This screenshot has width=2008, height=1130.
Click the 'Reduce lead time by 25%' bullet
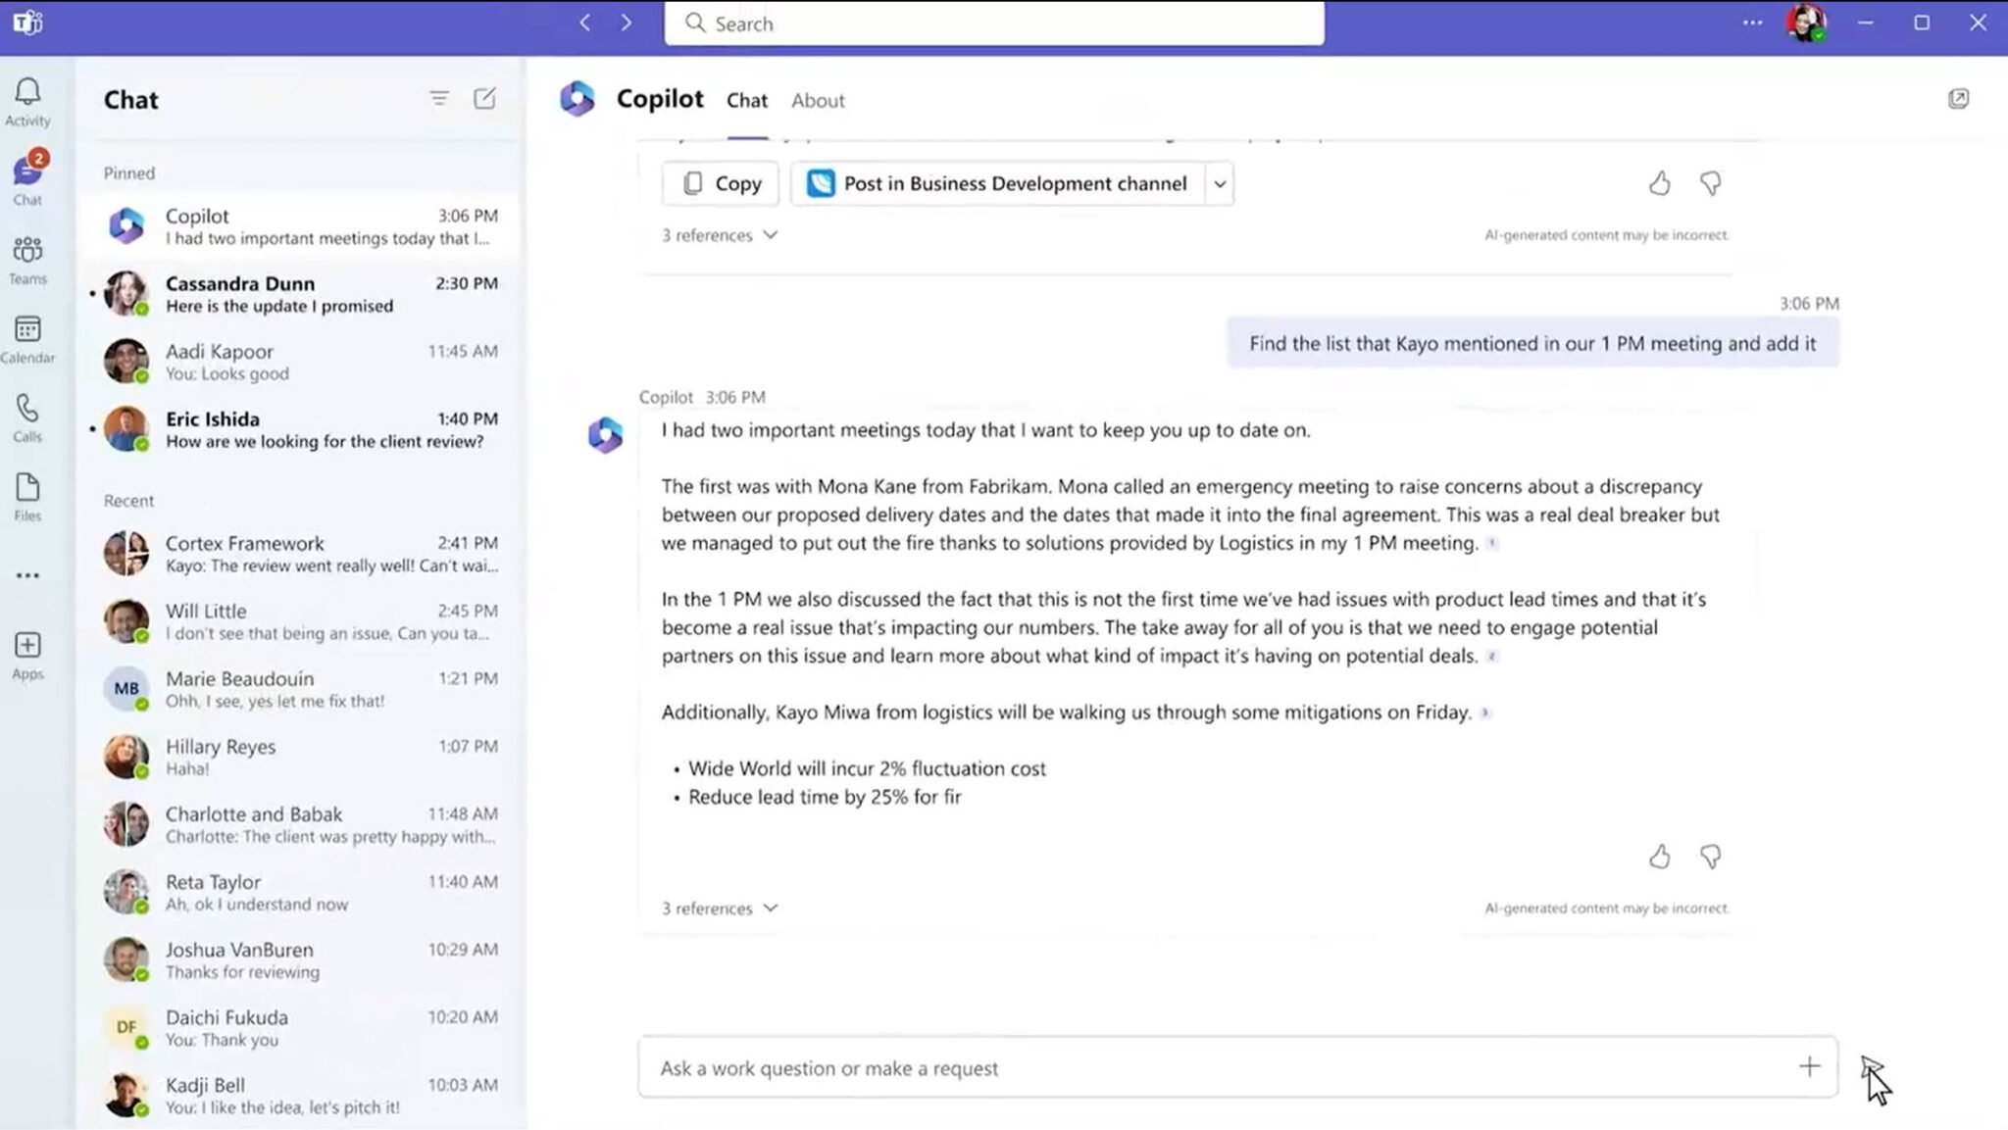pyautogui.click(x=825, y=797)
